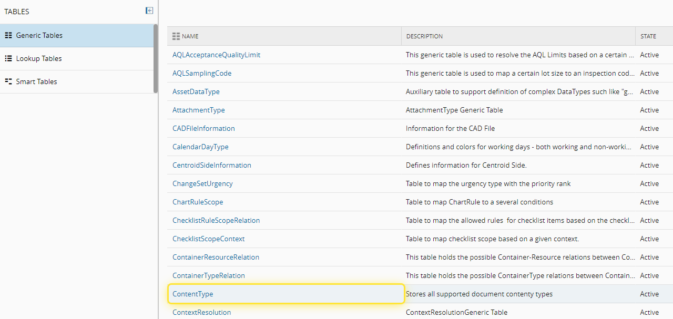Sort by the DESCRIPTION column header
673x319 pixels.
[424, 36]
